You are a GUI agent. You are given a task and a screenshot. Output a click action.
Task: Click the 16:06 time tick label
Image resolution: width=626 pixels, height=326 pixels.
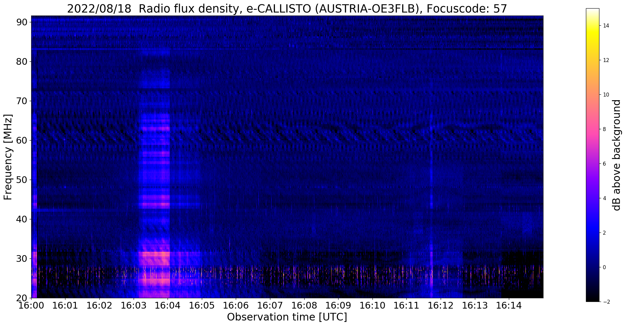[236, 306]
